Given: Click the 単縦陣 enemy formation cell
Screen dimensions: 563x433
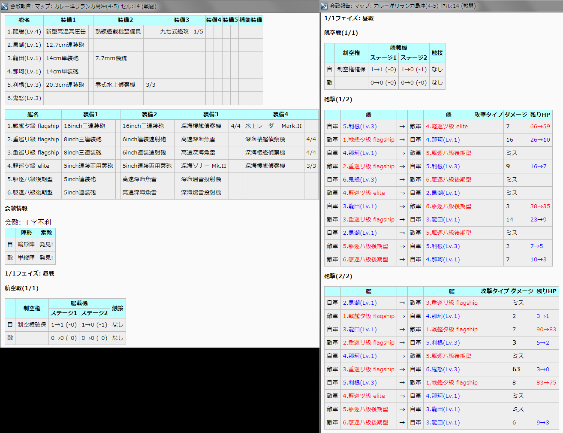Looking at the screenshot, I should point(26,257).
